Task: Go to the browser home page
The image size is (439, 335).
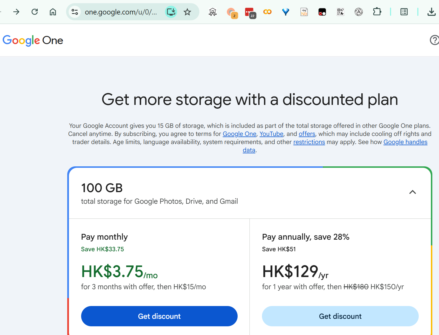Action: click(x=53, y=12)
